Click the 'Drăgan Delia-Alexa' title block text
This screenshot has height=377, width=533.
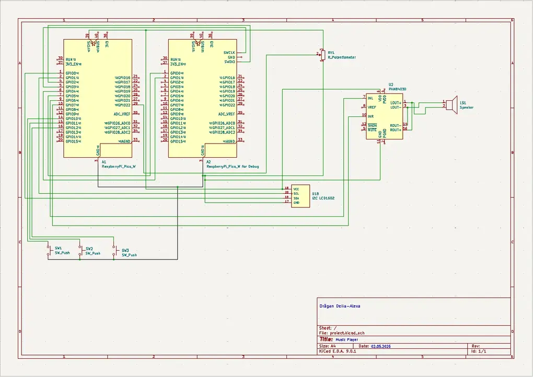coord(340,306)
